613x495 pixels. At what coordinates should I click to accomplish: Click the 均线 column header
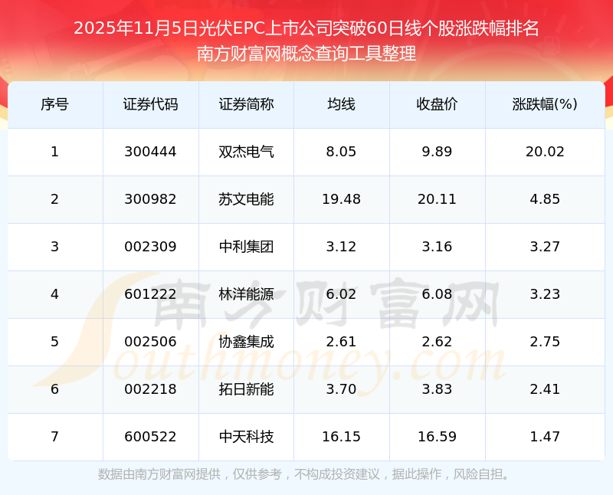pyautogui.click(x=341, y=104)
